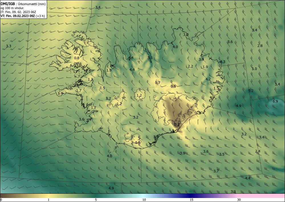
Task: Click the pink end of the color scale bar
Action: (262, 196)
